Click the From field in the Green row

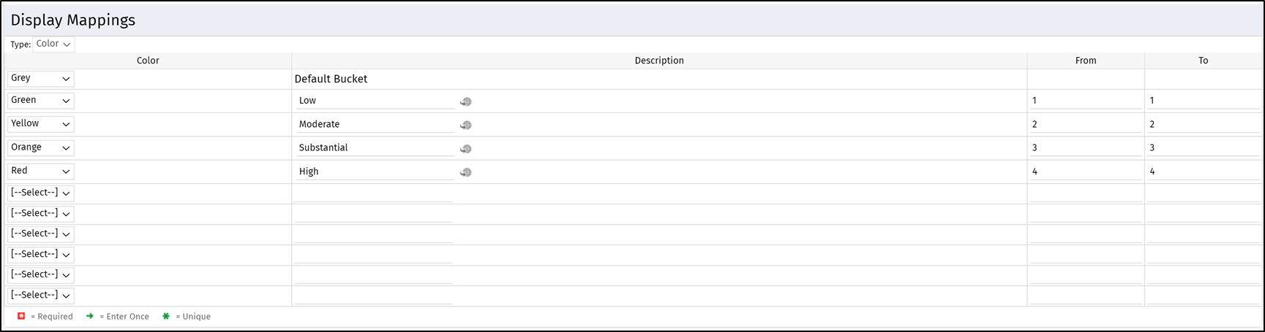point(1085,101)
